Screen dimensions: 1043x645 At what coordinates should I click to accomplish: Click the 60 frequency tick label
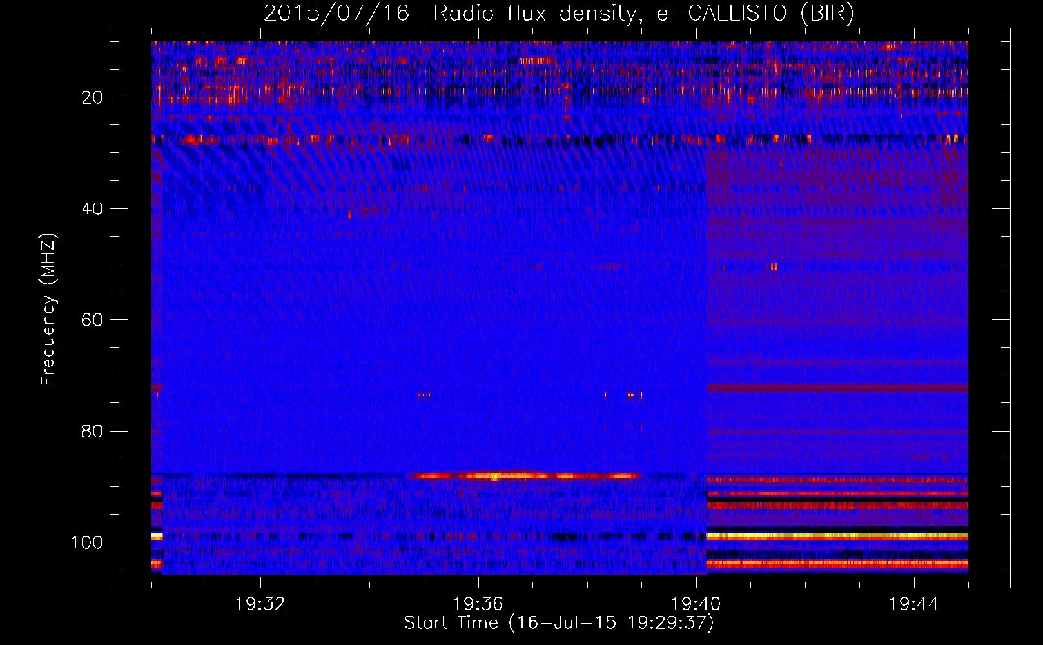pyautogui.click(x=93, y=320)
